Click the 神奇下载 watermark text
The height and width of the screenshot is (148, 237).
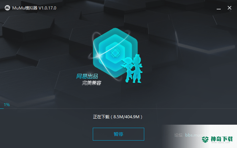click(x=222, y=139)
